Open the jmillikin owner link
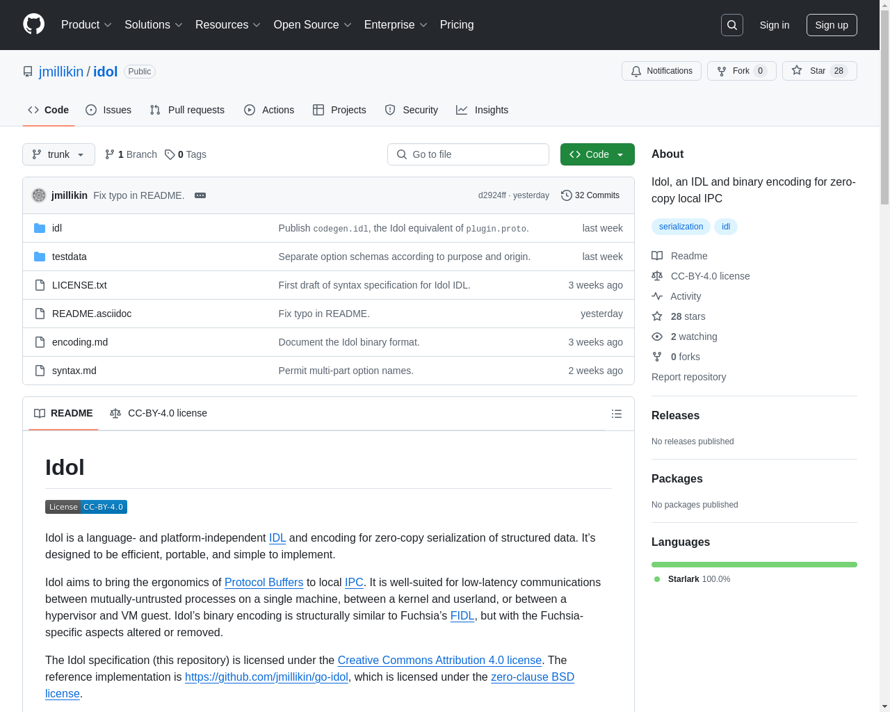890x712 pixels. pyautogui.click(x=61, y=72)
